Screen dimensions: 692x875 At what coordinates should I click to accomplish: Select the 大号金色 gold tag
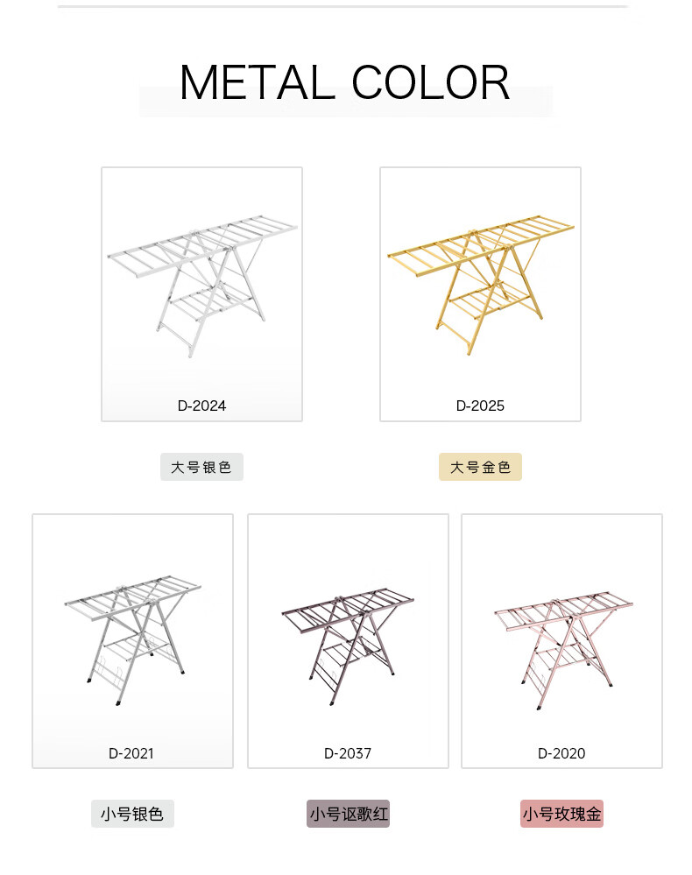coord(480,467)
